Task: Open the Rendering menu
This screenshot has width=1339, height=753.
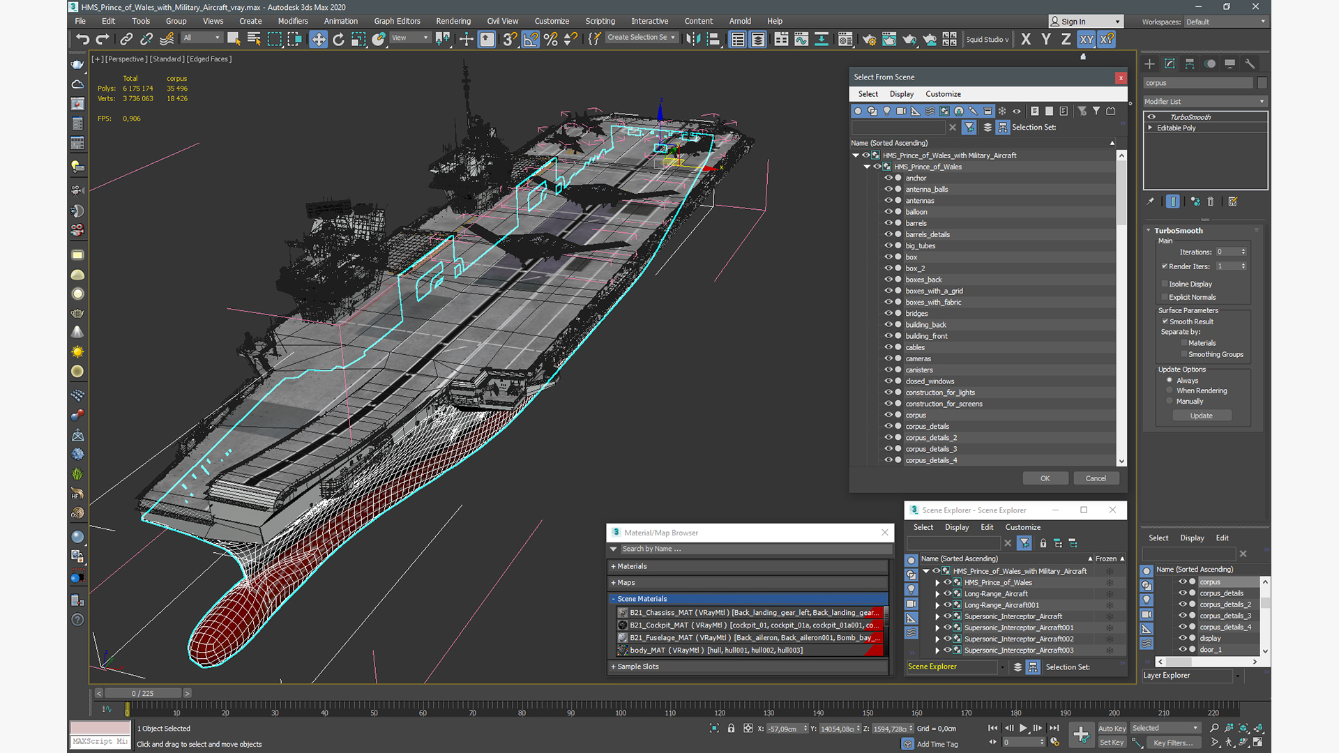Action: click(x=453, y=21)
